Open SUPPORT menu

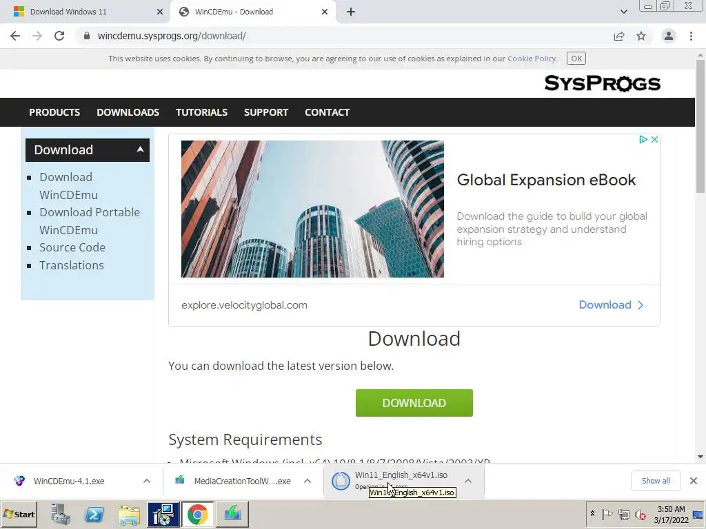(x=266, y=112)
